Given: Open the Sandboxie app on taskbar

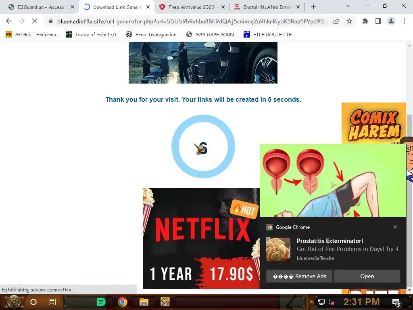Looking at the screenshot, I should [165, 302].
